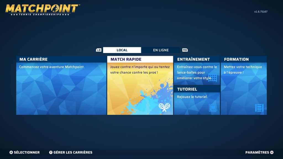This screenshot has width=283, height=159.
Task: Click text 'Commencez votre aventure Matchpoint.'
Action: (52, 67)
